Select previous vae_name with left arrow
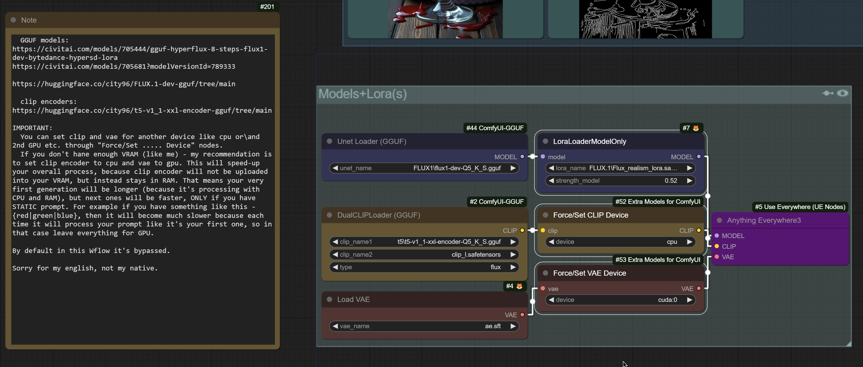The height and width of the screenshot is (367, 863). (335, 326)
